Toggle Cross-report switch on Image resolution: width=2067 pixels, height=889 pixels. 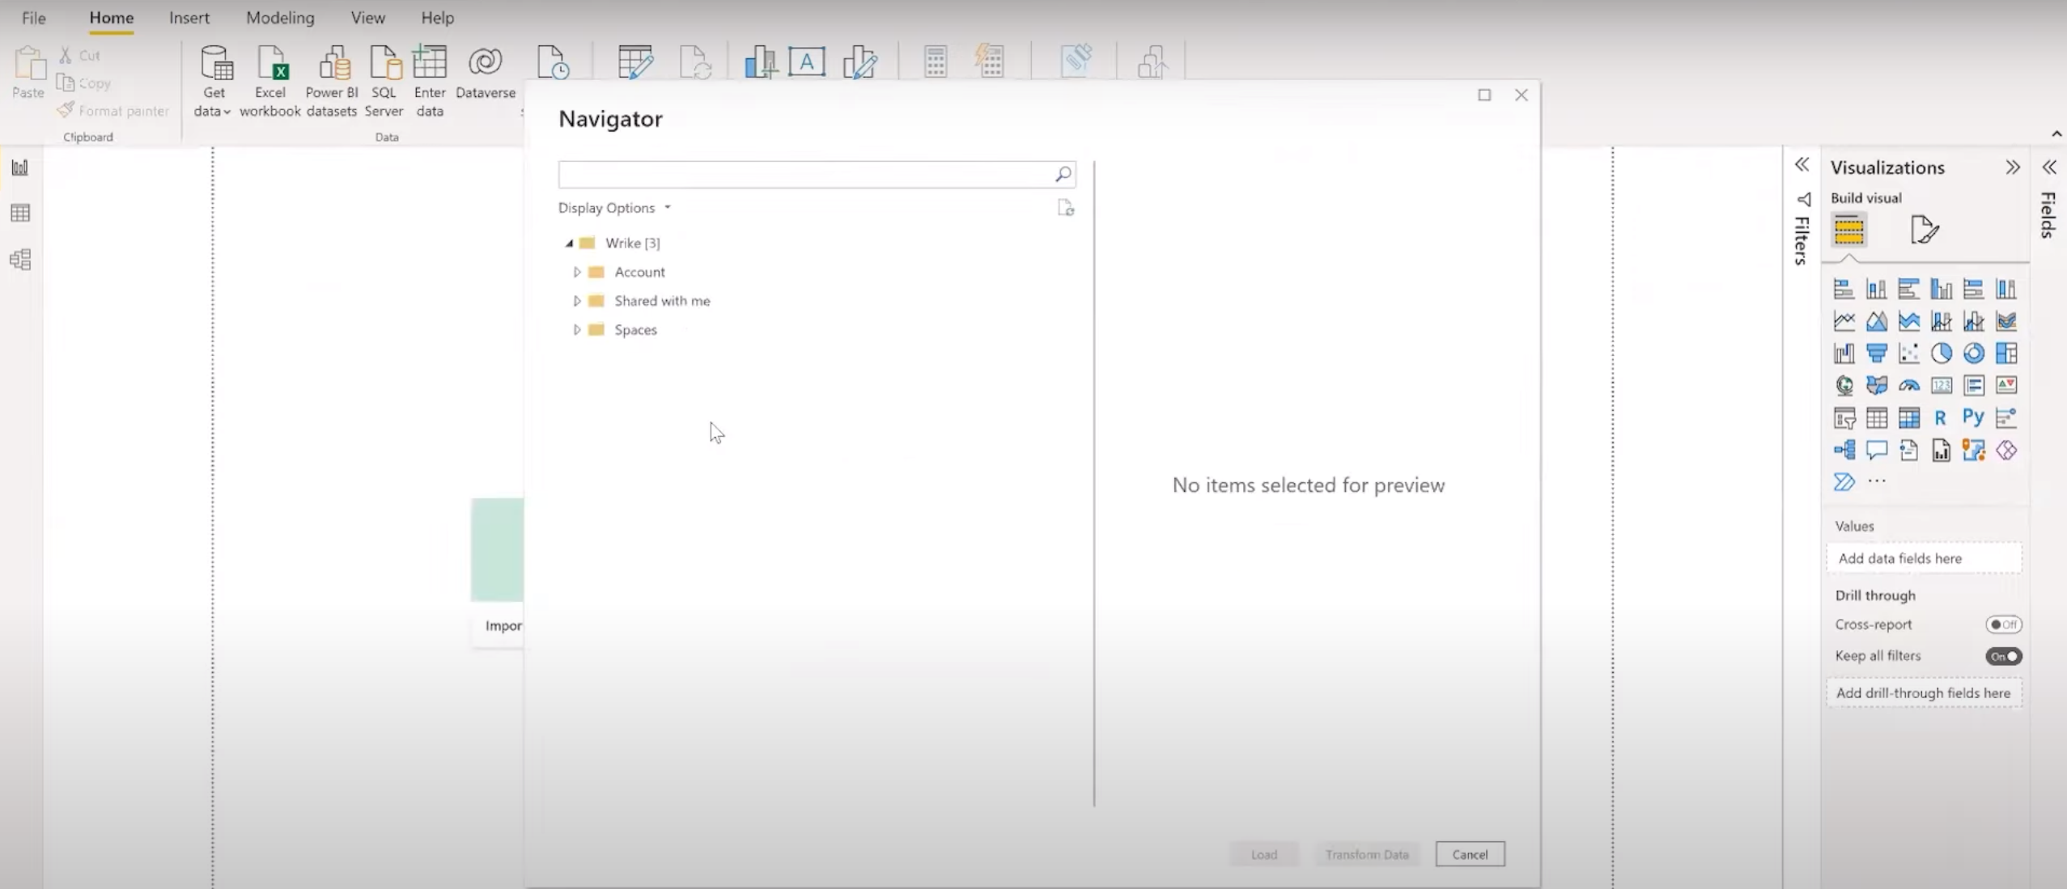[x=2003, y=624]
